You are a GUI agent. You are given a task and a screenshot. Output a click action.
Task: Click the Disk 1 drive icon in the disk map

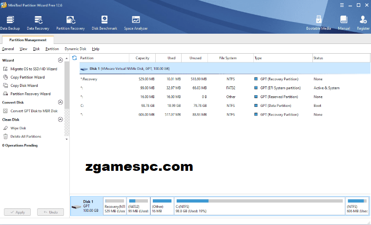[76, 207]
